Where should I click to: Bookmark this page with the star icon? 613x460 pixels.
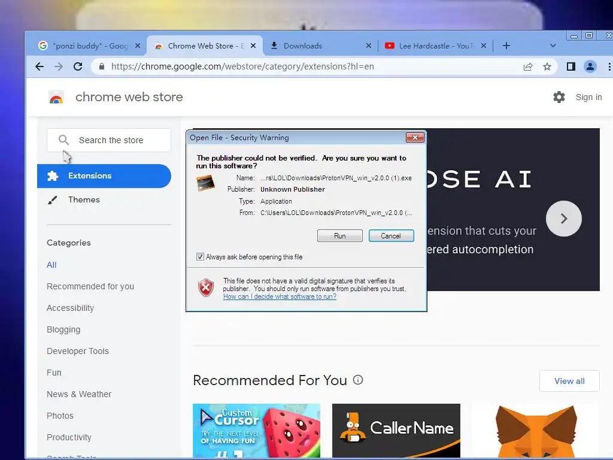coord(547,66)
